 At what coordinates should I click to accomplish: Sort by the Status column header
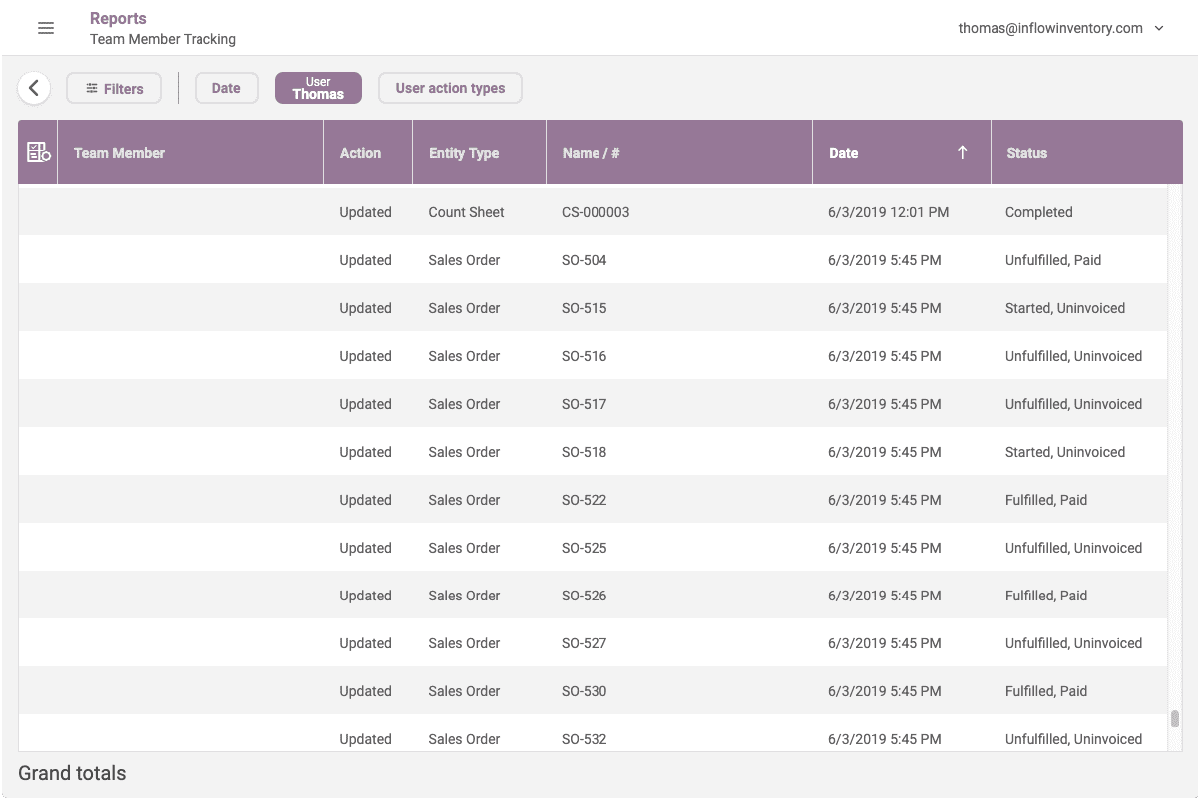(1026, 153)
